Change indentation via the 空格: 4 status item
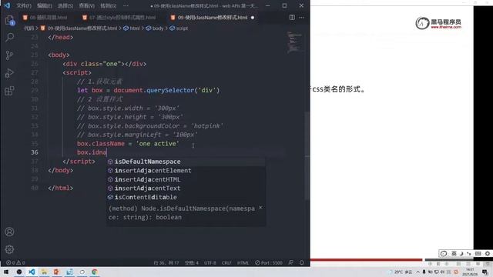Image resolution: width=493 pixels, height=277 pixels. (x=192, y=262)
